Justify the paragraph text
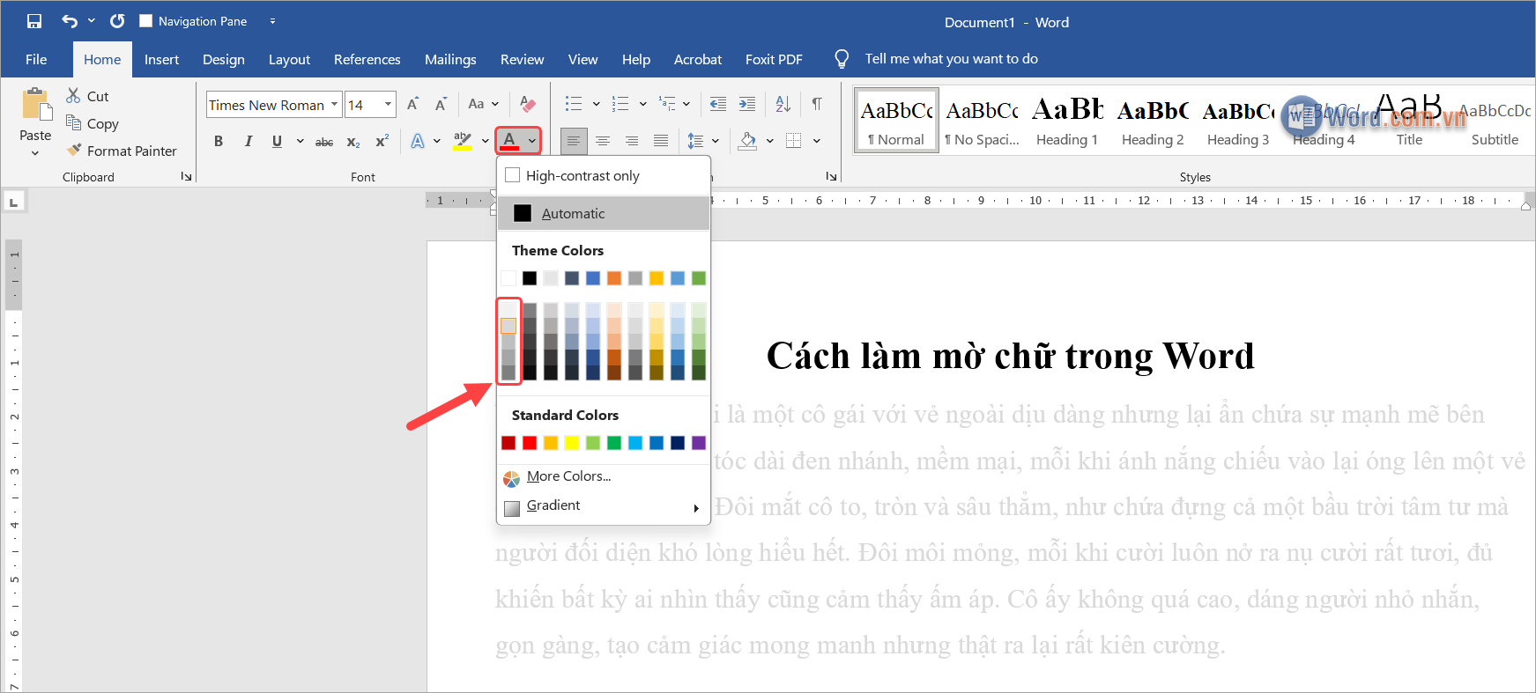1536x693 pixels. coord(661,141)
